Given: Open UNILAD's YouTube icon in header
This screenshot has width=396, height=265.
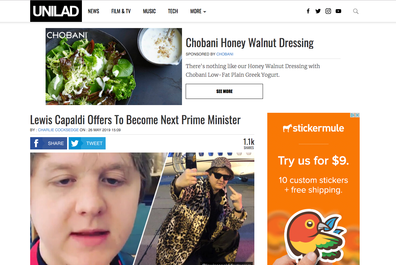Looking at the screenshot, I should [x=338, y=11].
